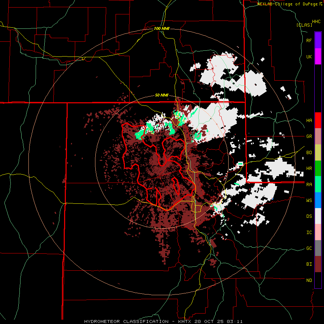Image resolution: width=324 pixels, height=324 pixels.
Task: Click the 100 NMI range ring label
Action: coord(162,28)
